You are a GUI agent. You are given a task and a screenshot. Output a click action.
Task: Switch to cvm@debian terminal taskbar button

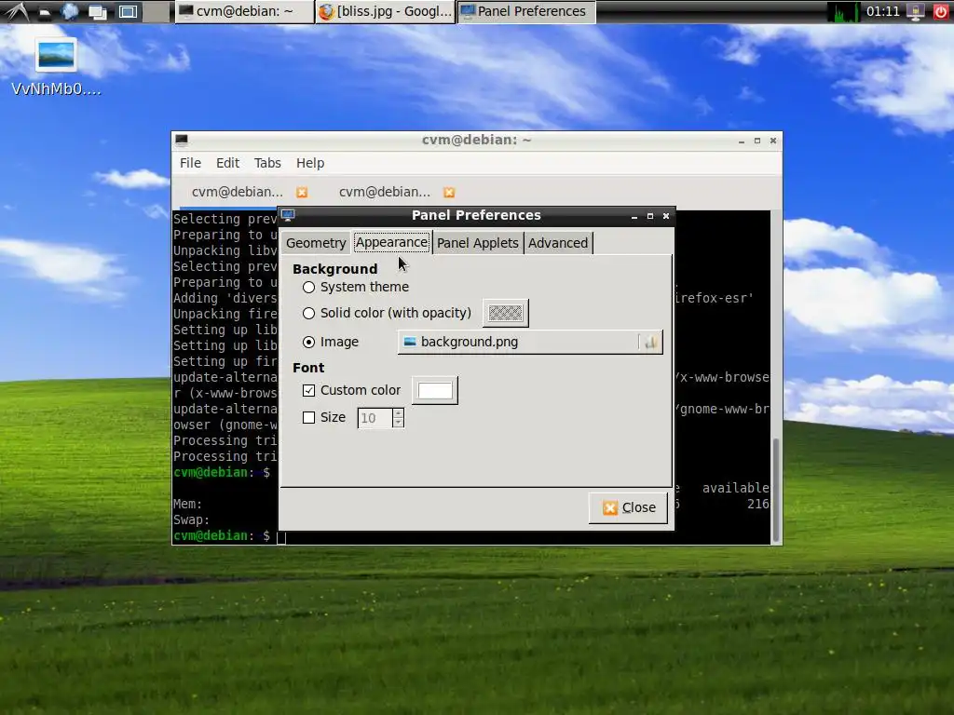coord(245,11)
